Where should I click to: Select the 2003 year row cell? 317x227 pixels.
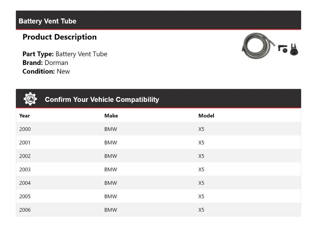[x=25, y=170]
